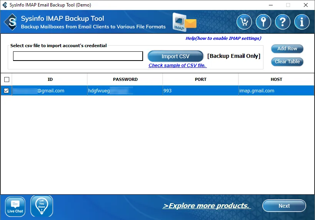The image size is (315, 220).
Task: Open the info about icon
Action: coord(302,22)
